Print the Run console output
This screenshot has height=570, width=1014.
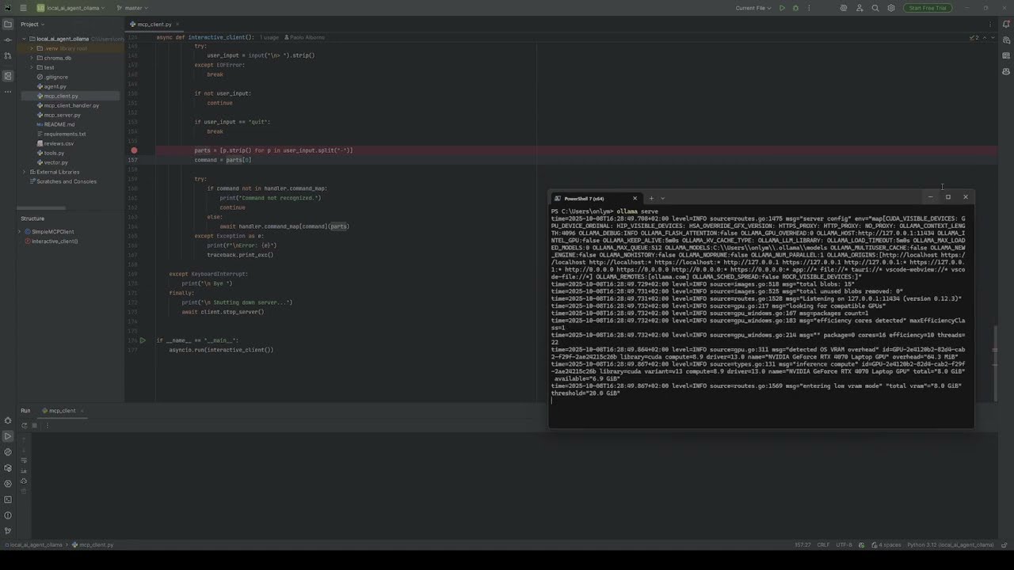(24, 481)
